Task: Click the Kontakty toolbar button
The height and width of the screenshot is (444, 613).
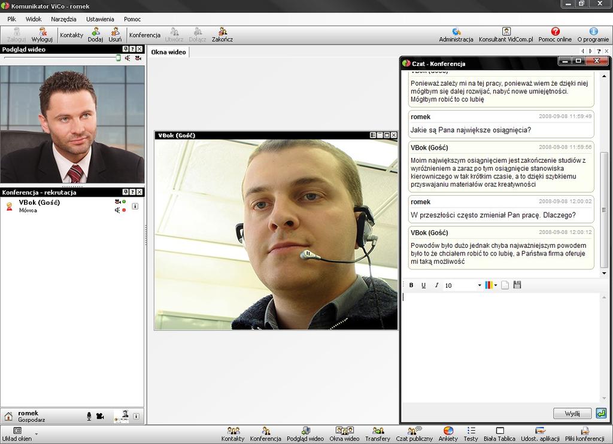Action: [72, 35]
